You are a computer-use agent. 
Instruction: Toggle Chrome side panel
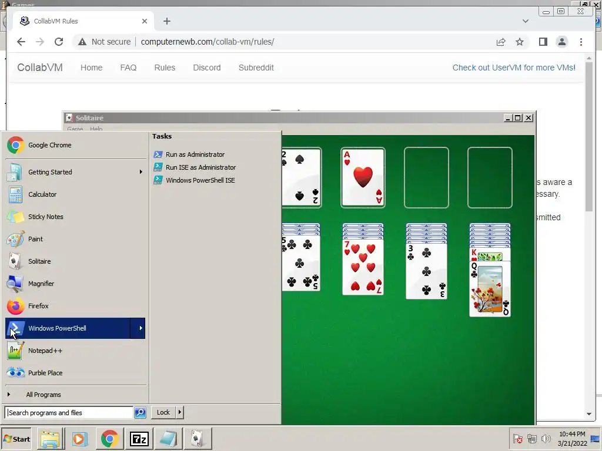click(x=543, y=42)
